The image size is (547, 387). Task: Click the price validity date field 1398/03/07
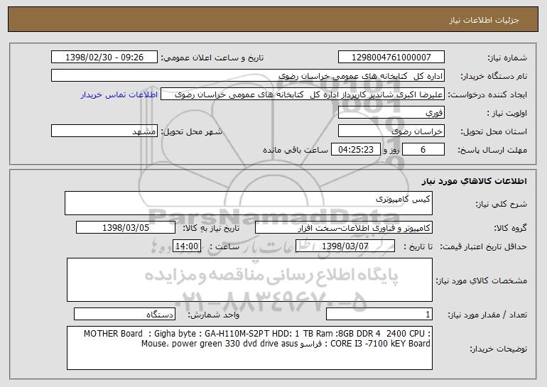(x=345, y=246)
